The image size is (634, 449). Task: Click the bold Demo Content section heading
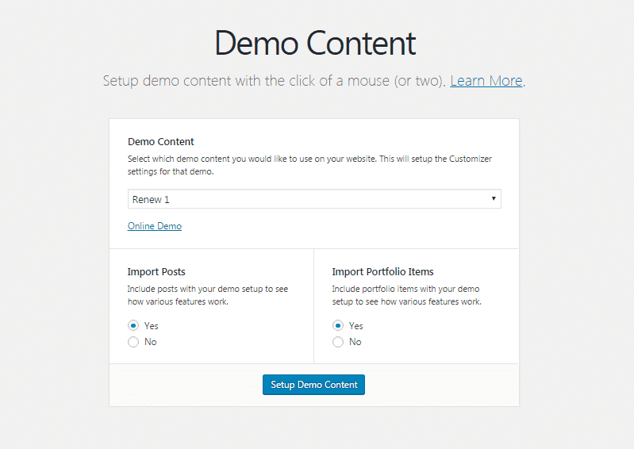pyautogui.click(x=161, y=142)
